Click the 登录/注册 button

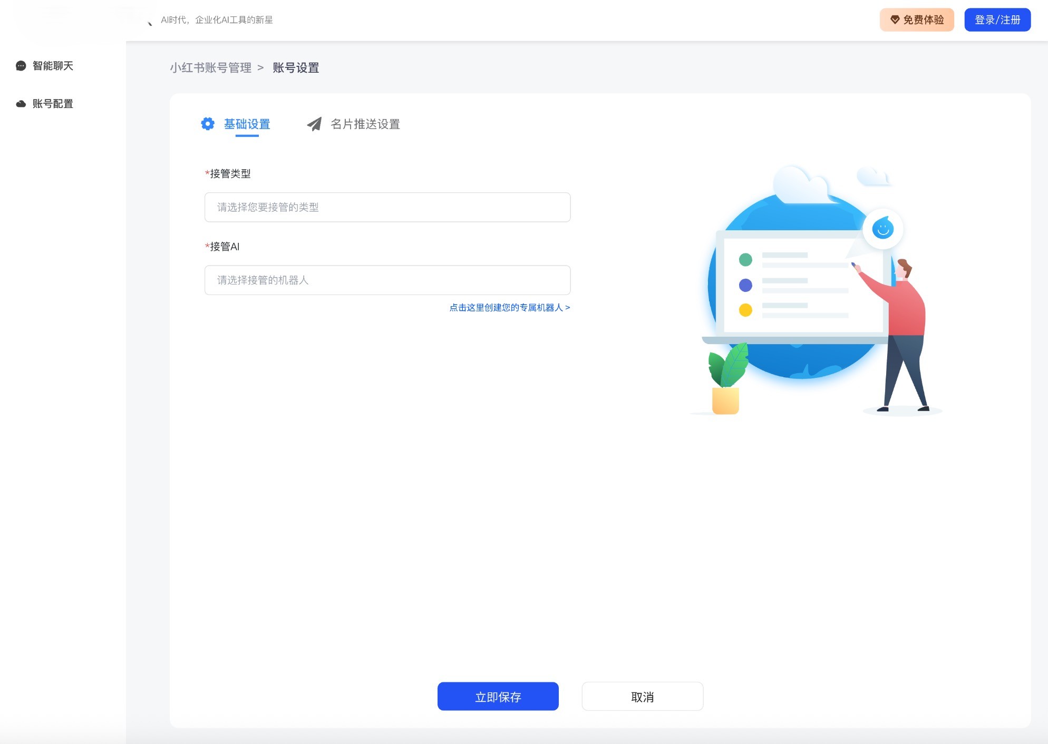997,20
